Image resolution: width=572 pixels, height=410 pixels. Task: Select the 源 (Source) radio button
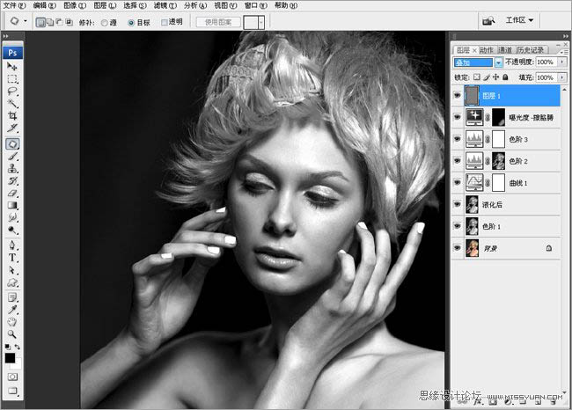click(105, 20)
